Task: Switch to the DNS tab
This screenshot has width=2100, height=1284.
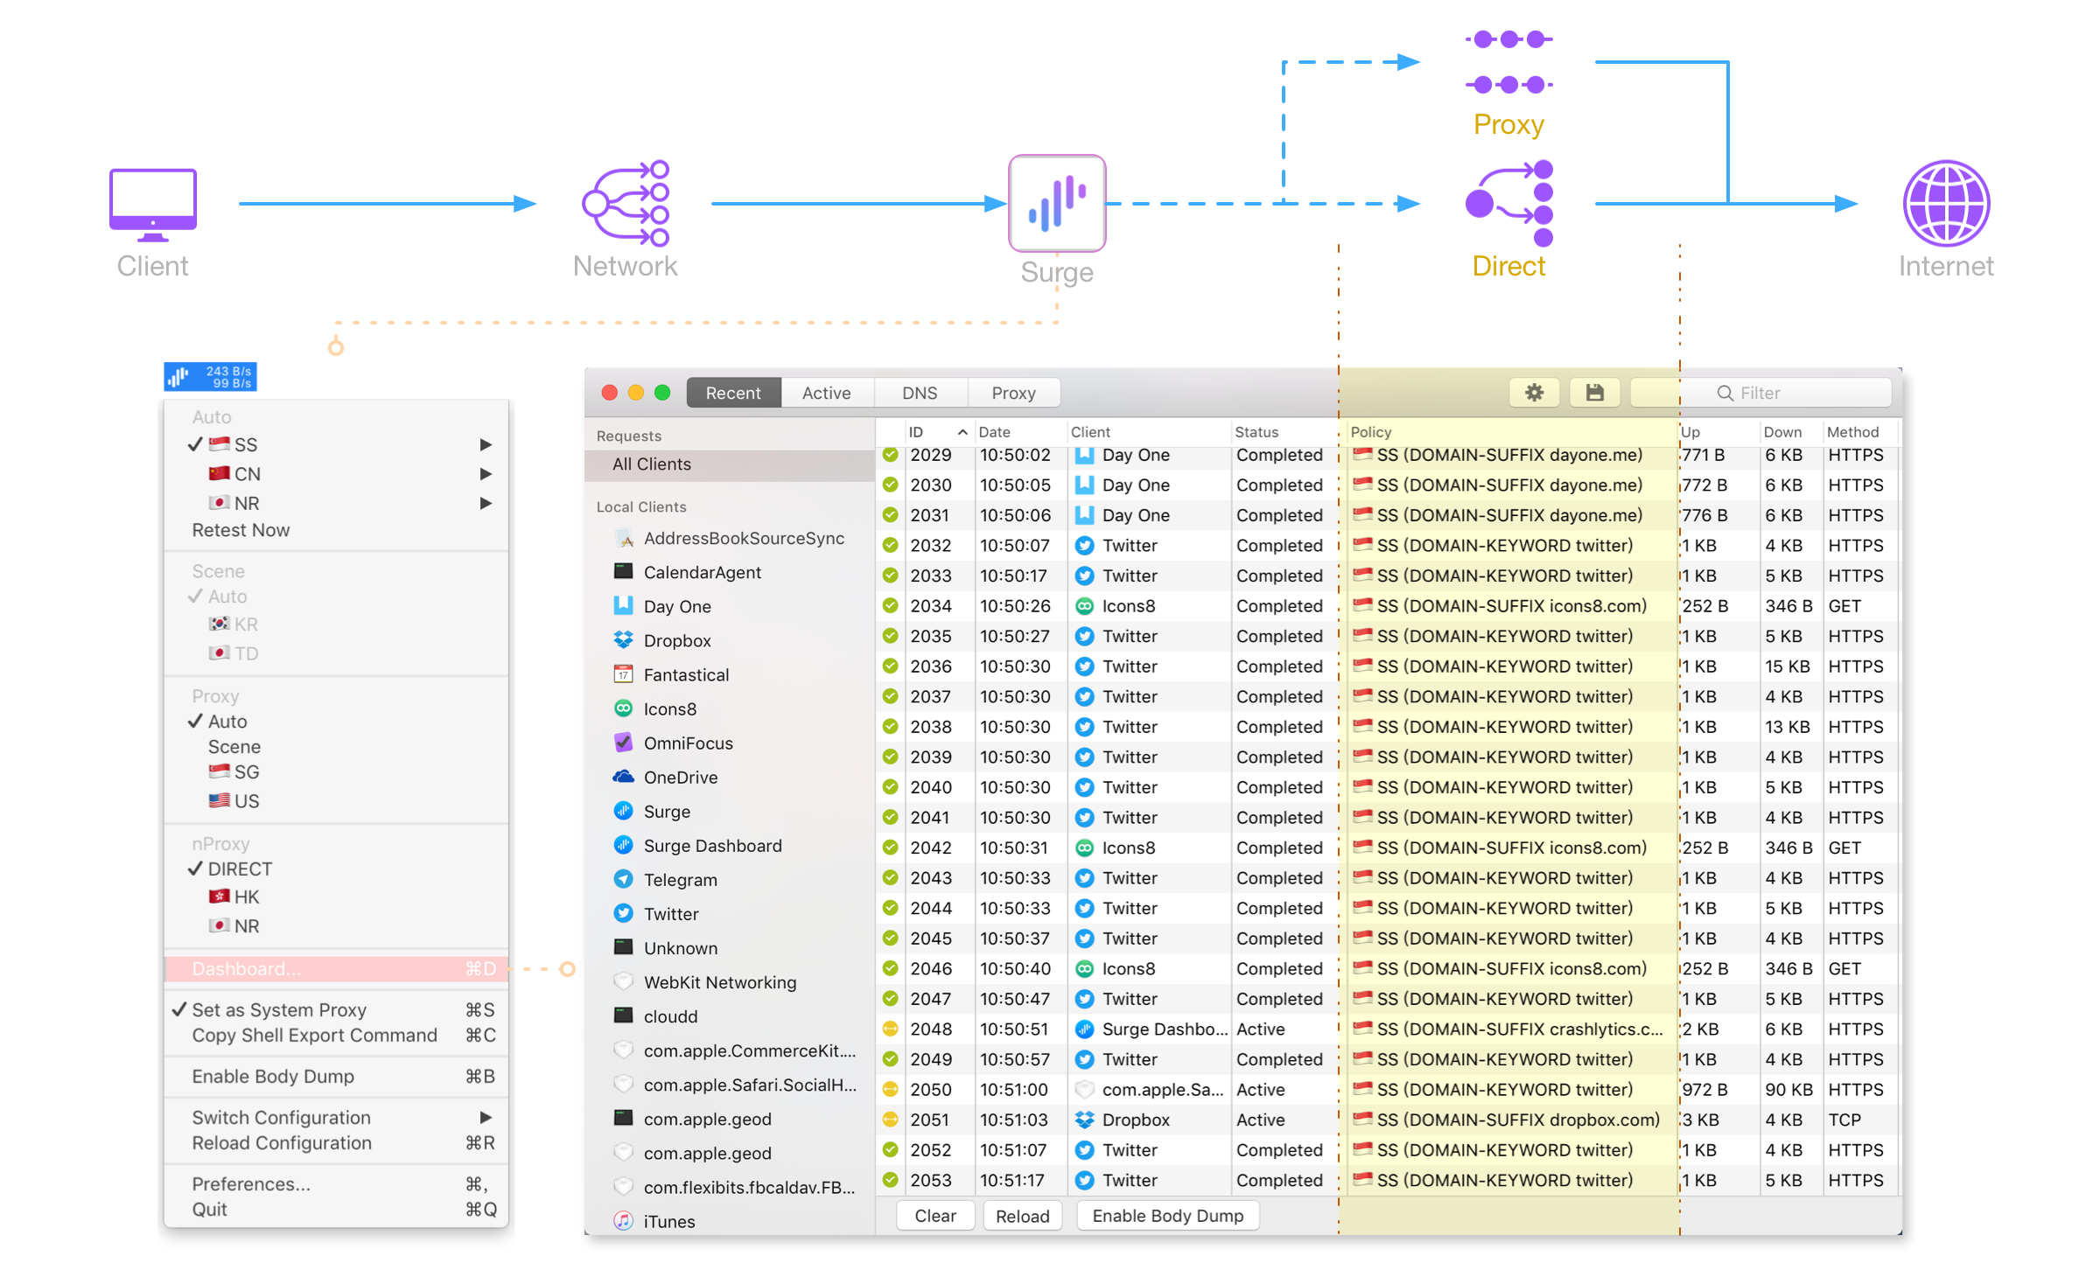Action: click(x=919, y=393)
